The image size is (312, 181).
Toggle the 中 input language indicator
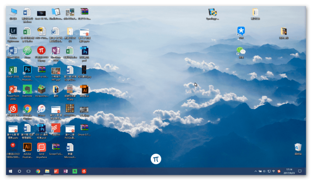[x=274, y=171]
